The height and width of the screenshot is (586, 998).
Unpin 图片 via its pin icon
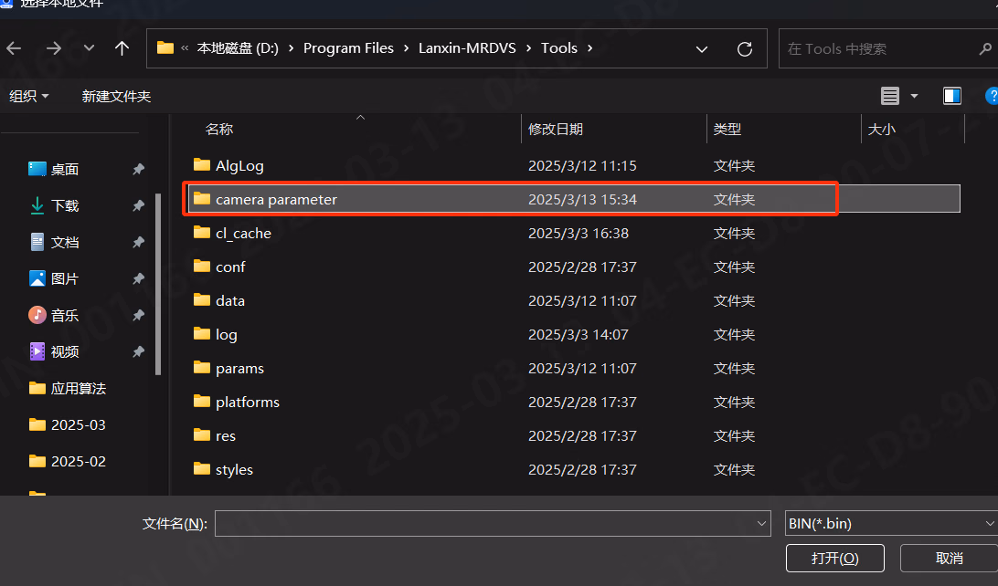click(138, 278)
